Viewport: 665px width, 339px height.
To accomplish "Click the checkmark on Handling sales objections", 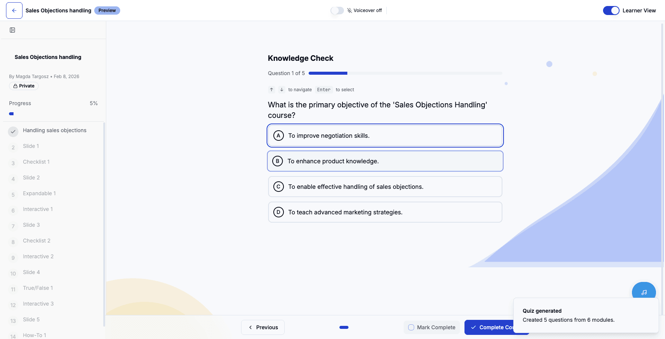I will pyautogui.click(x=13, y=132).
